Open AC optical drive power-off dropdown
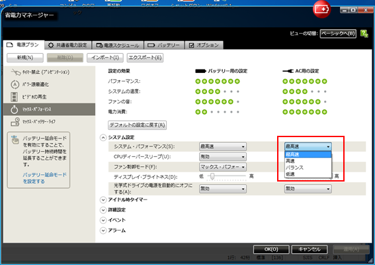 pos(308,189)
